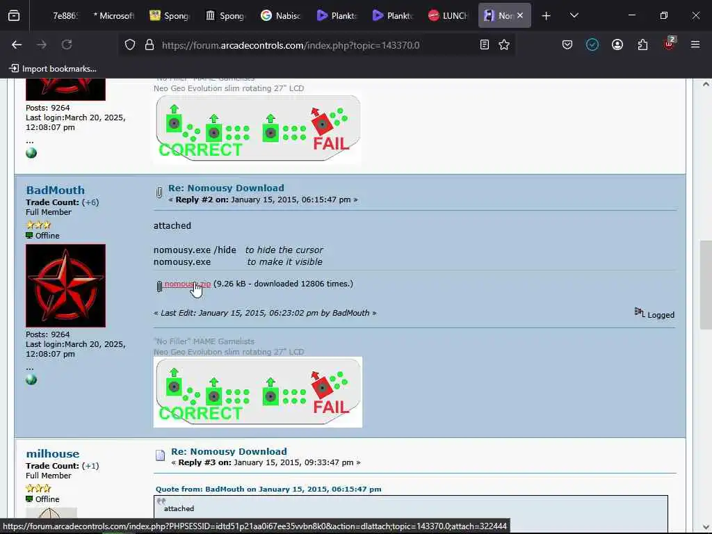This screenshot has width=712, height=534.
Task: Click the globe website icon under BadMouth's second profile
Action: click(x=31, y=380)
